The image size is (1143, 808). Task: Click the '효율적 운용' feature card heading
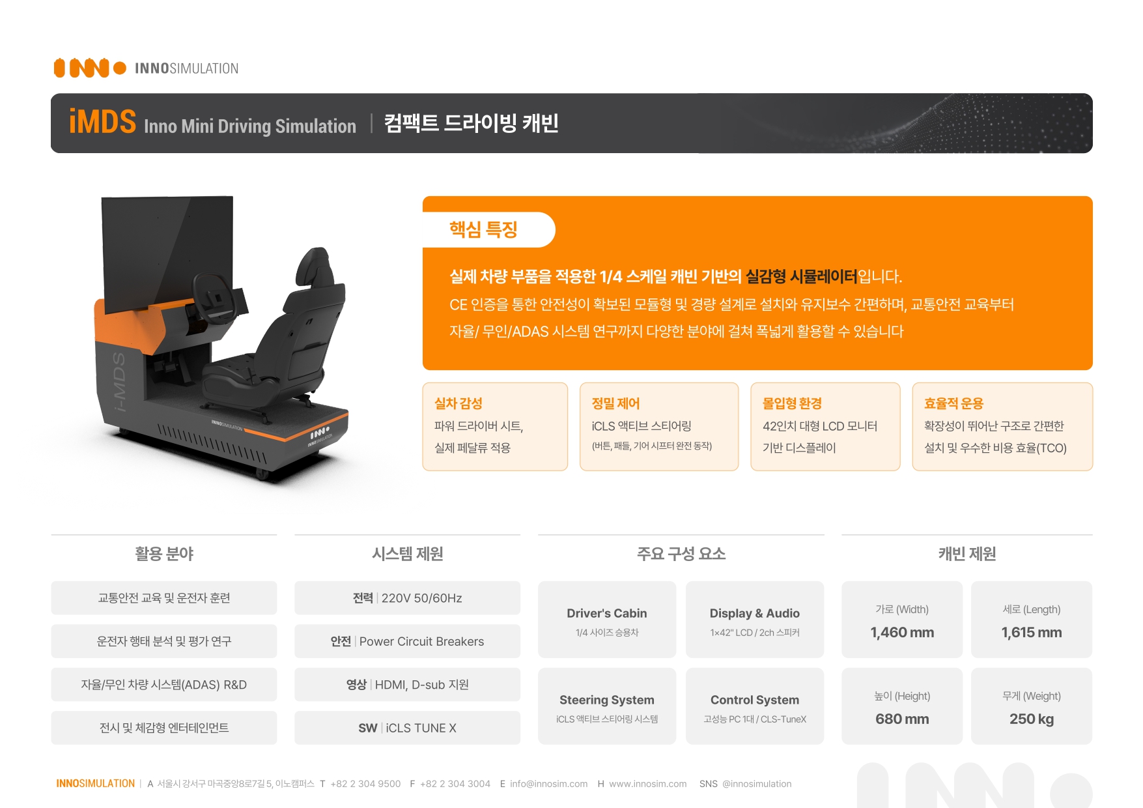[x=953, y=403]
